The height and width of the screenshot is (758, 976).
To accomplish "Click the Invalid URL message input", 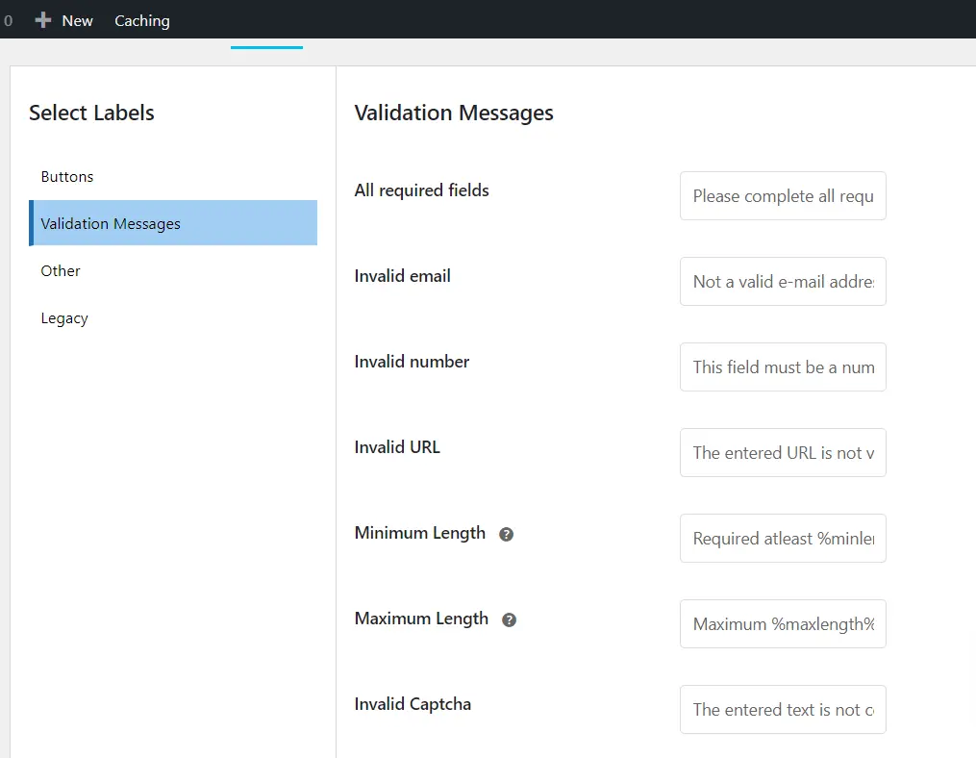I will coord(782,452).
